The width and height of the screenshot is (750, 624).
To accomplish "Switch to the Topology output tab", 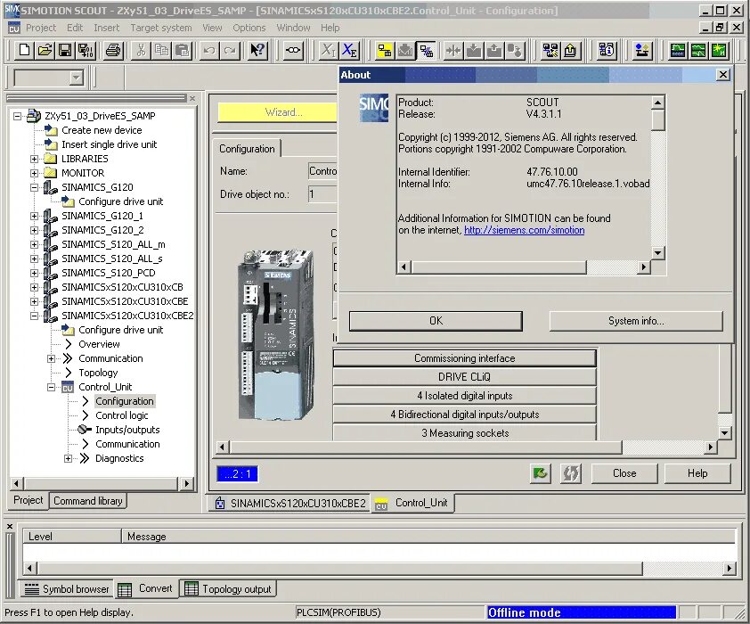I will pos(228,589).
